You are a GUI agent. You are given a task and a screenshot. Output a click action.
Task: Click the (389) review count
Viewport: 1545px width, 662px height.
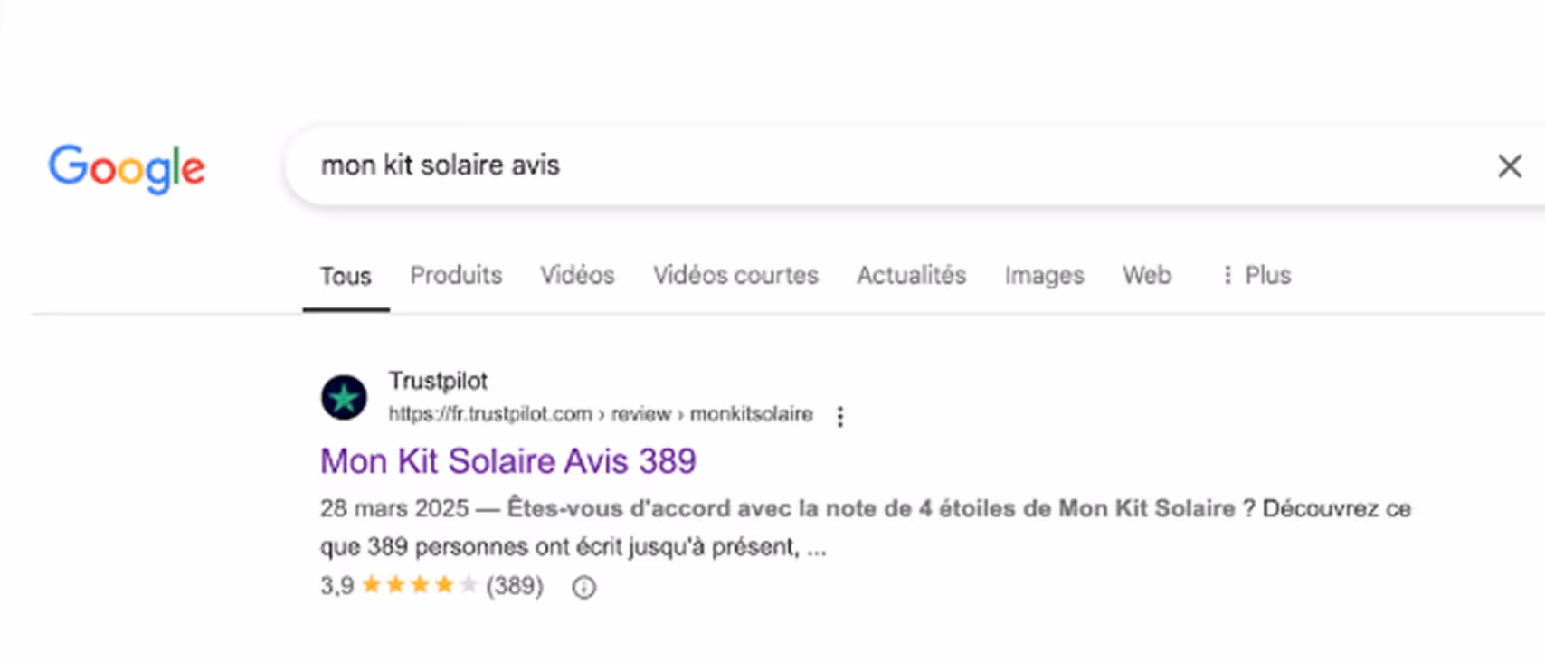click(x=515, y=586)
